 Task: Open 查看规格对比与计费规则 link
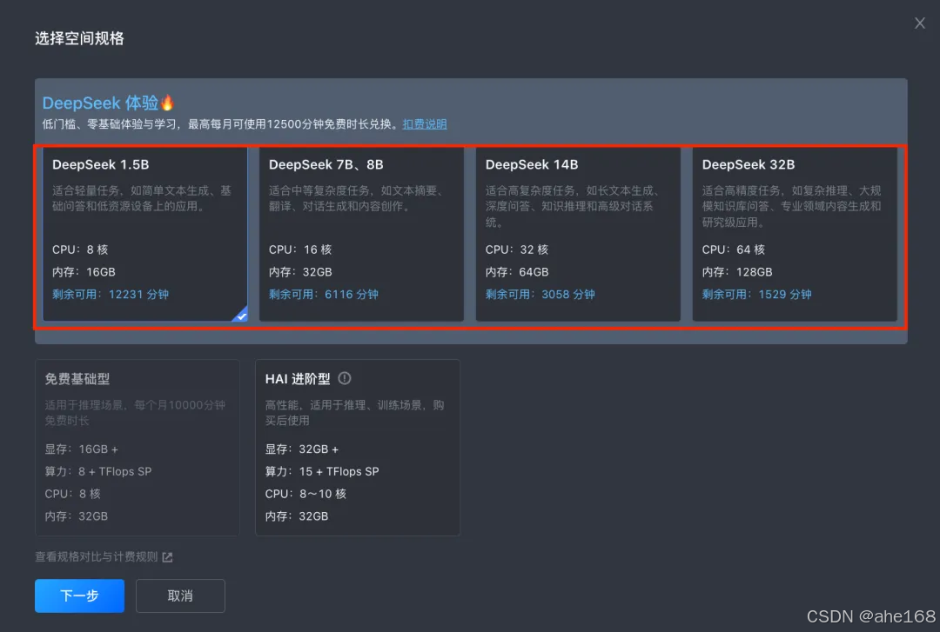click(96, 556)
